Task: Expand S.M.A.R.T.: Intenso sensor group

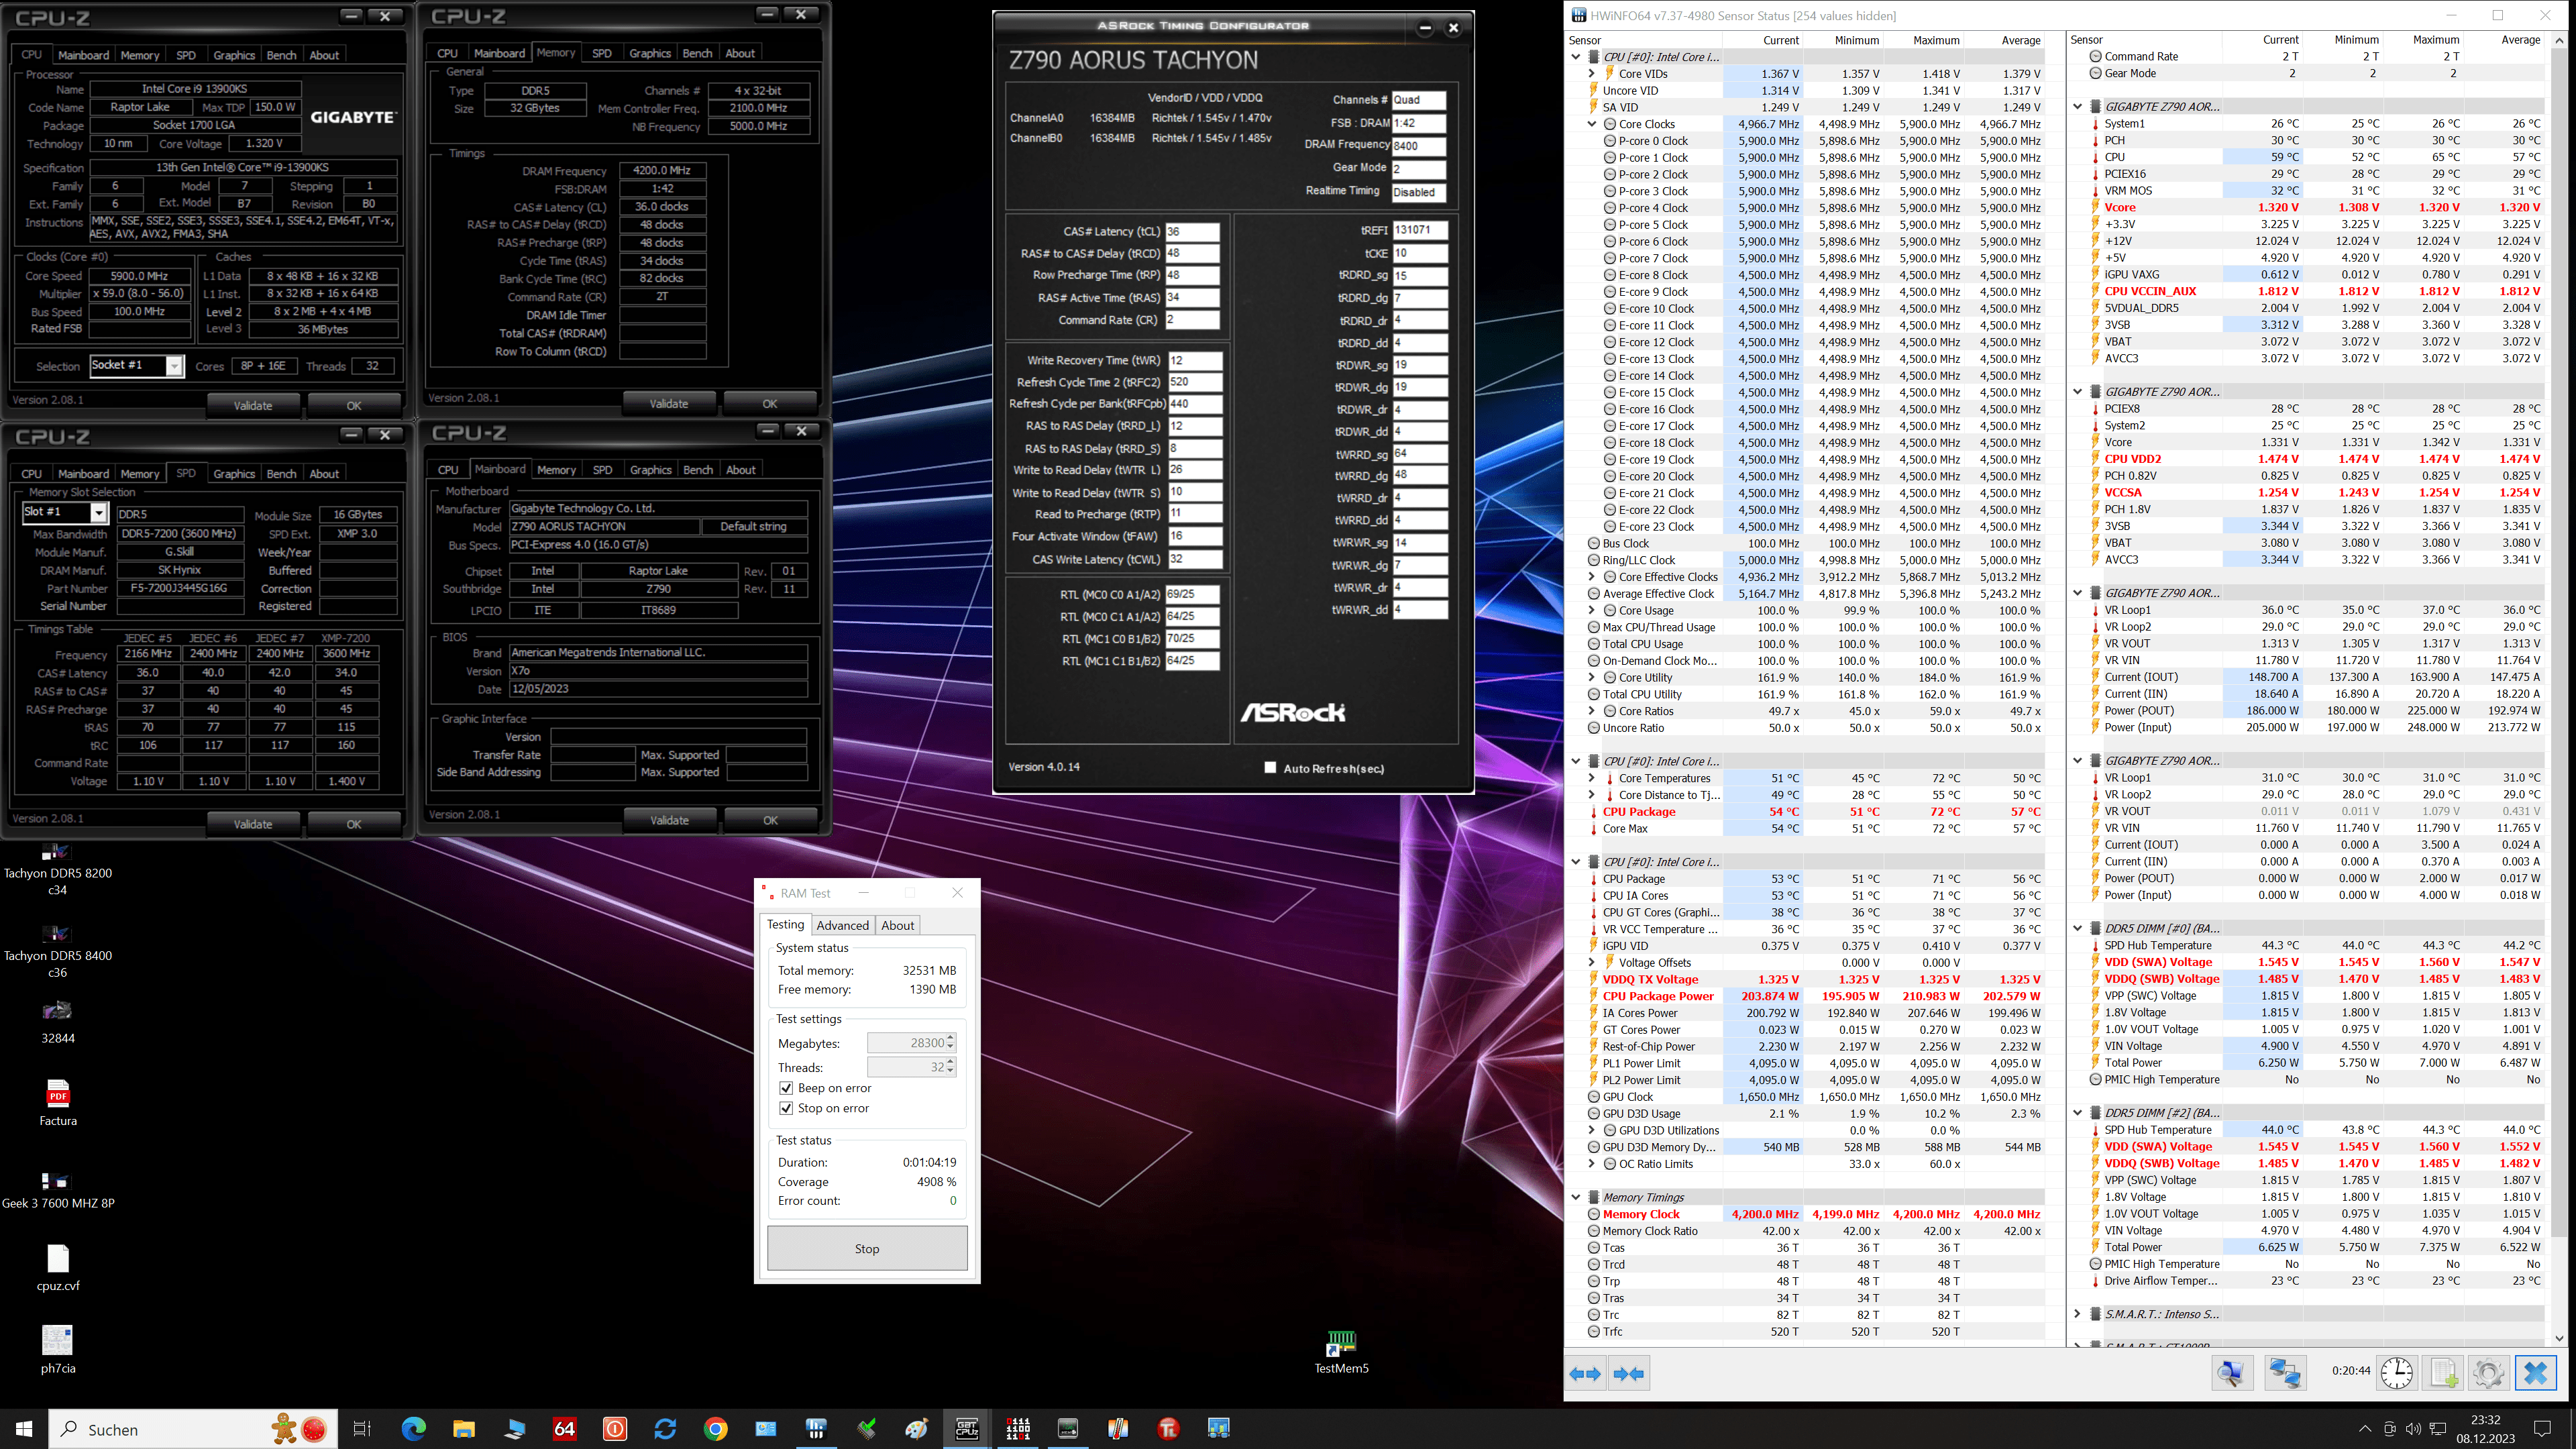Action: 2077,1314
